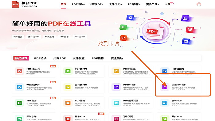This screenshot has width=215, height=121.
Task: Open the PDF压缩 card title
Action: click(80, 100)
